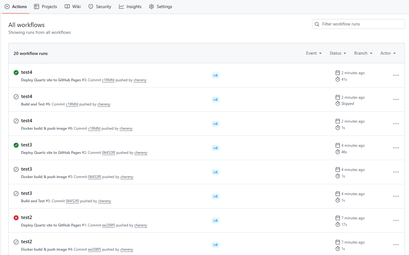This screenshot has height=255, width=409.
Task: Open the Insights tab
Action: [130, 7]
